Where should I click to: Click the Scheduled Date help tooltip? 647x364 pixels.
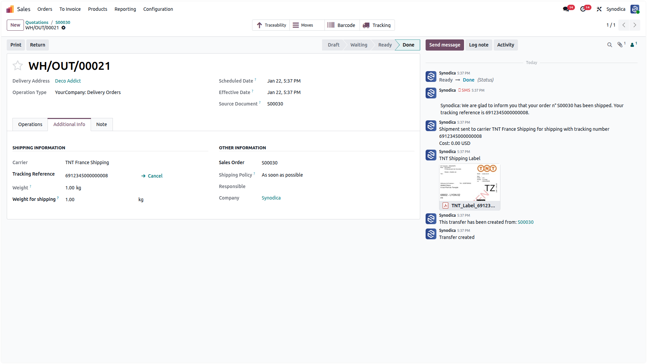pos(255,80)
